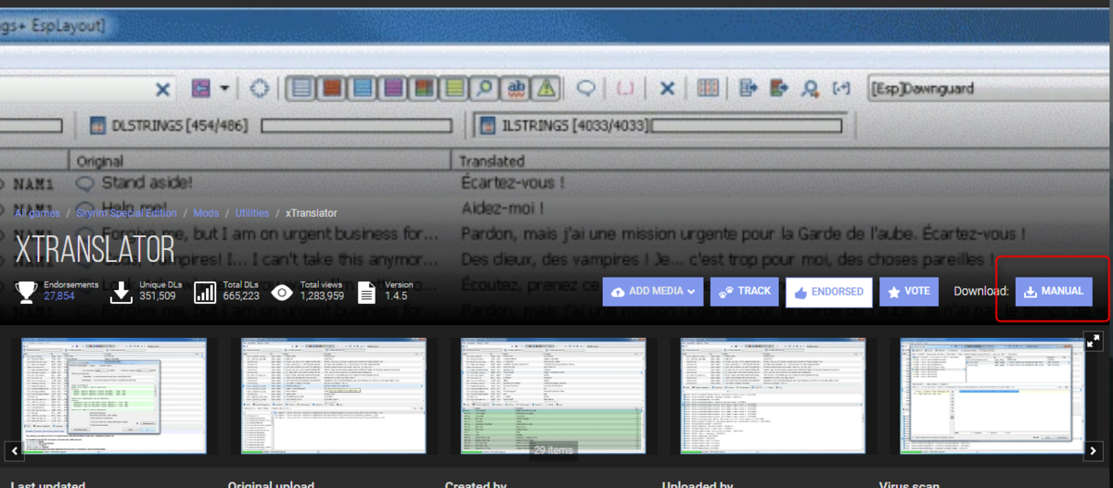
Task: Vote for the mod using VOTE
Action: click(x=909, y=291)
